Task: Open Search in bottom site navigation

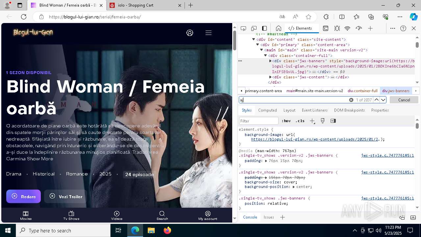Action: pos(162,216)
